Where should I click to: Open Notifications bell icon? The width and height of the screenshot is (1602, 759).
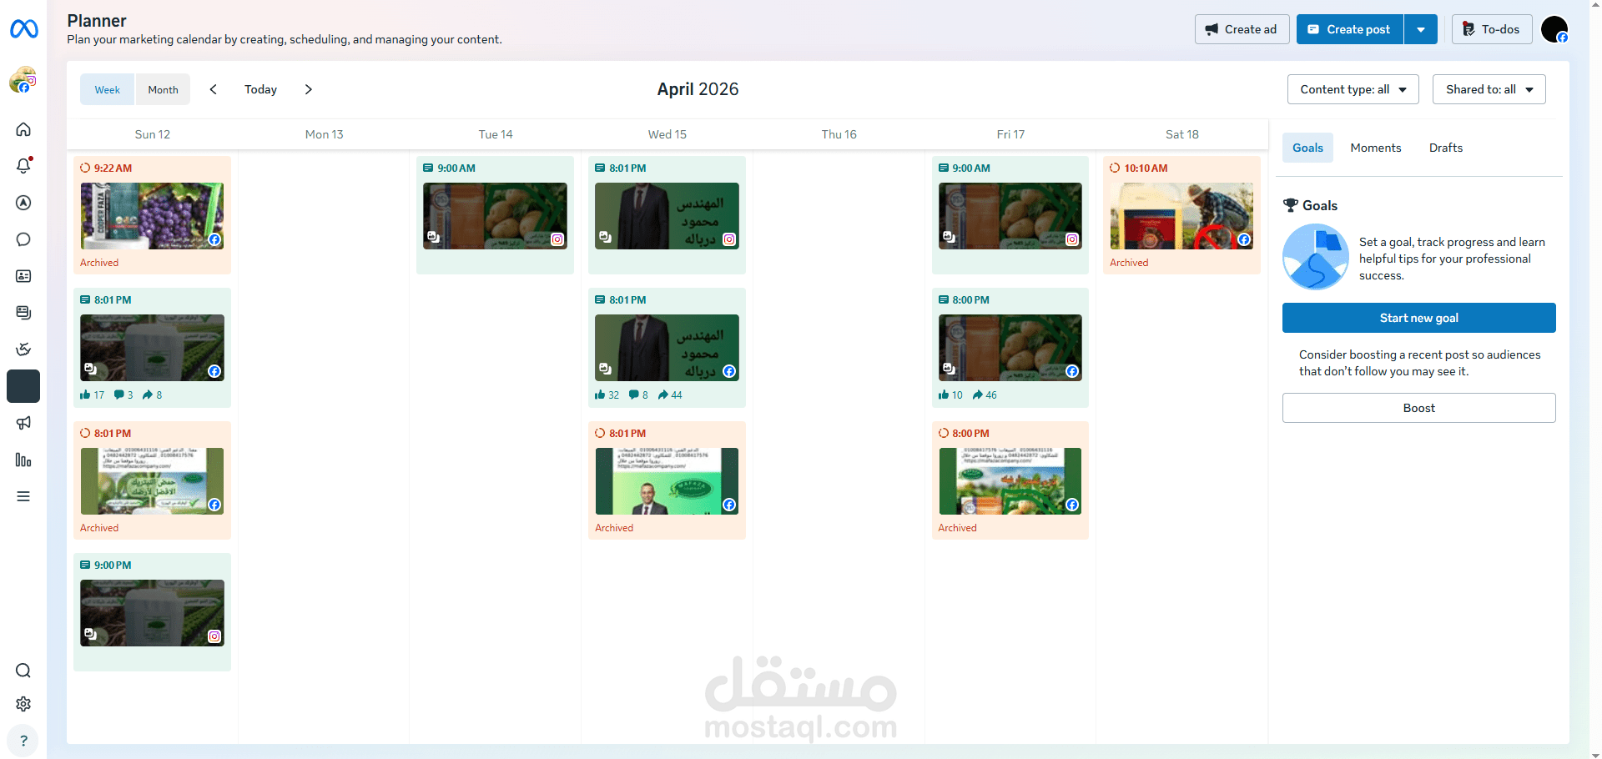tap(23, 166)
